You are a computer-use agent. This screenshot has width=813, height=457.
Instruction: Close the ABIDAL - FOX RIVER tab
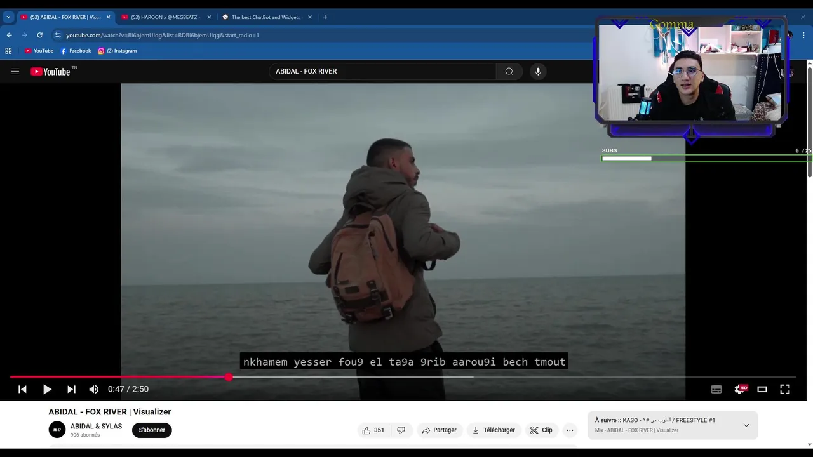pyautogui.click(x=108, y=17)
